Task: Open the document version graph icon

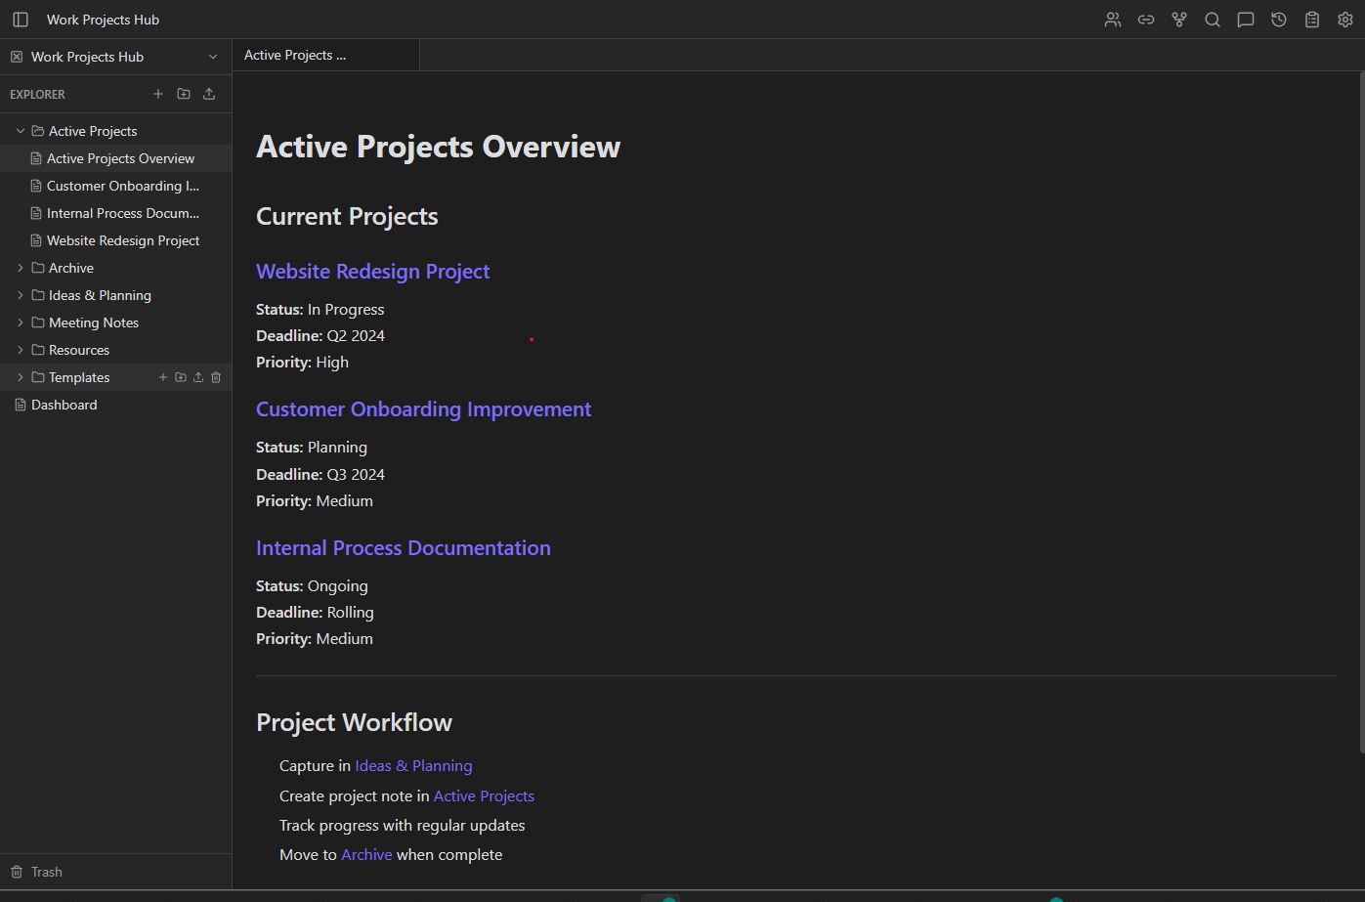Action: [x=1179, y=19]
